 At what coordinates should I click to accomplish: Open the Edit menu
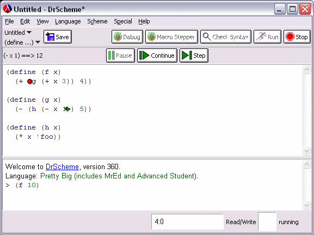(25, 21)
